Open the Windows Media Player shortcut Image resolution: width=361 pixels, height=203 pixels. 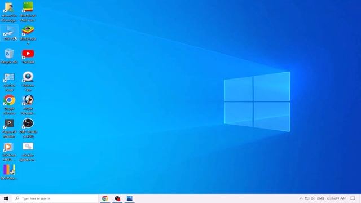[9, 152]
